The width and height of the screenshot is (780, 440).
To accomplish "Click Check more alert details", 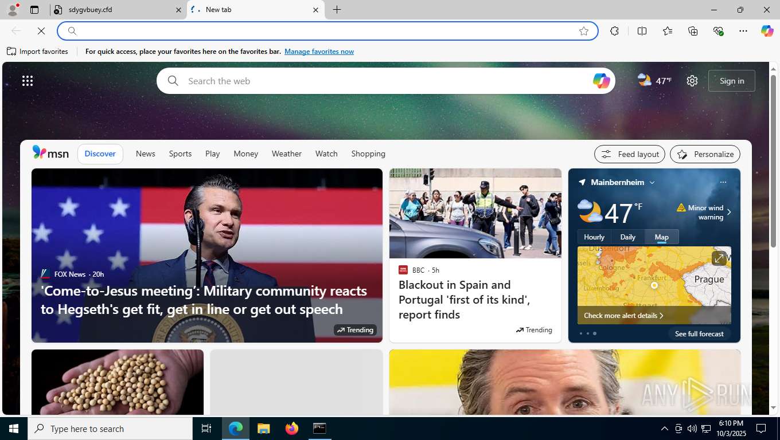I will pos(623,316).
